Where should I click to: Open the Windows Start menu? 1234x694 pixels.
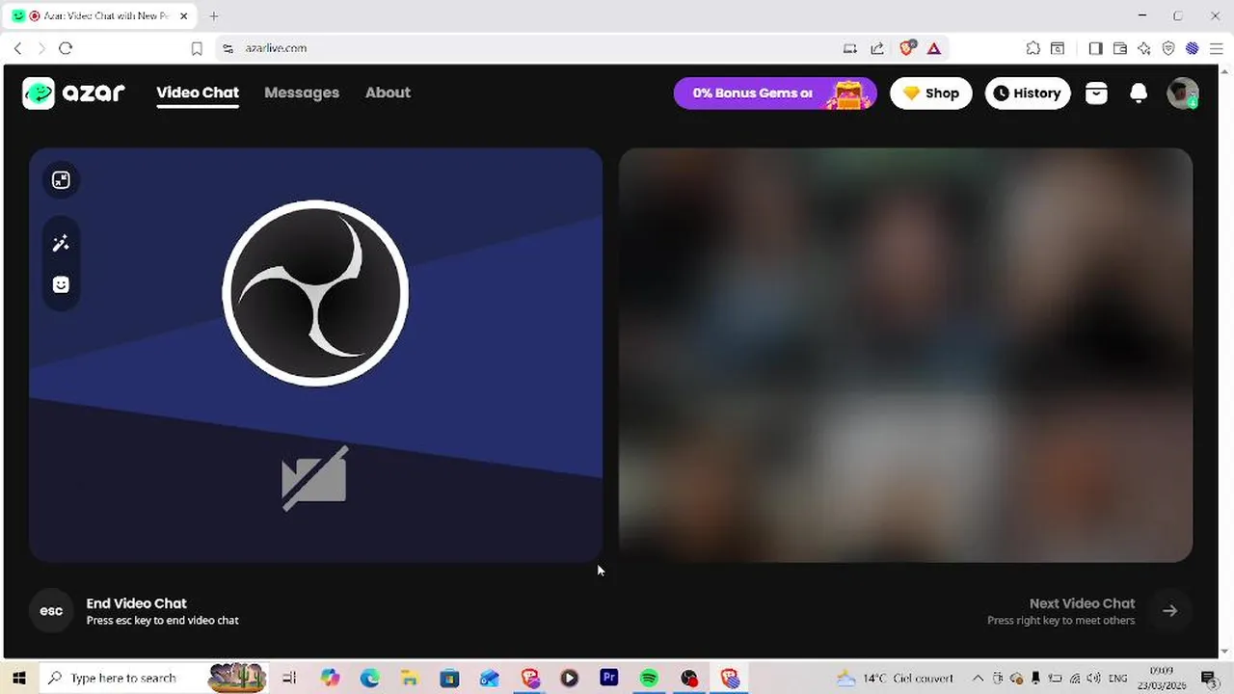(x=18, y=678)
